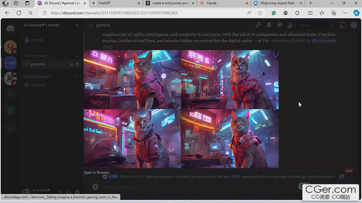Viewport: 362px width, 203px height.
Task: Open notification settings bell icon
Action: [269, 25]
